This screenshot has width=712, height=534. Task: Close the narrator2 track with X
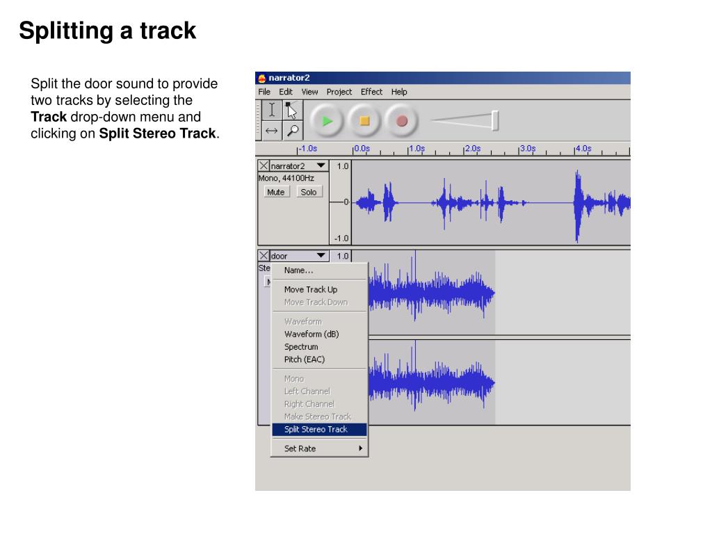264,165
